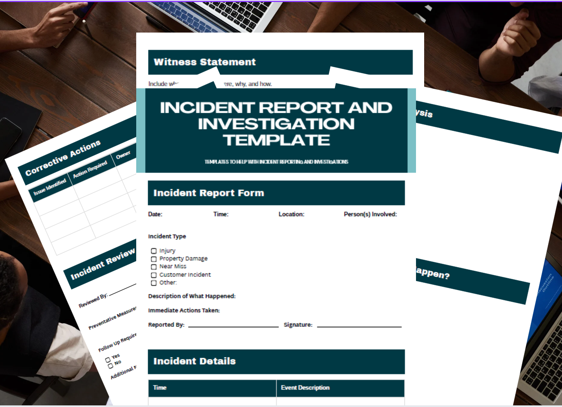
Task: Click the Reported By signature line
Action: pos(233,326)
